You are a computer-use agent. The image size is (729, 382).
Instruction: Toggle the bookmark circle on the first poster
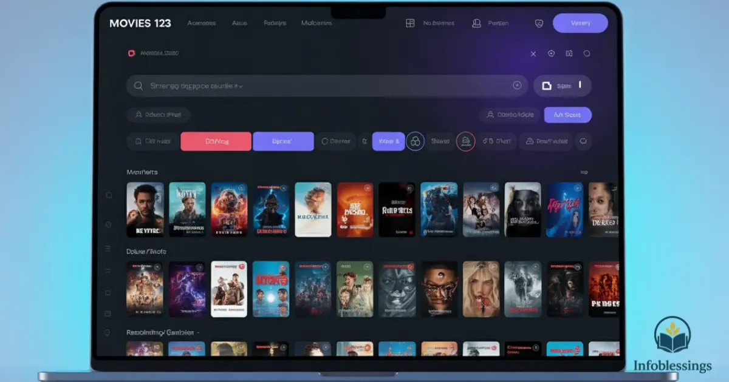(160, 187)
